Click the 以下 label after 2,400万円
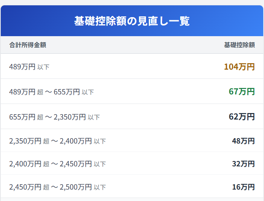 coord(100,142)
